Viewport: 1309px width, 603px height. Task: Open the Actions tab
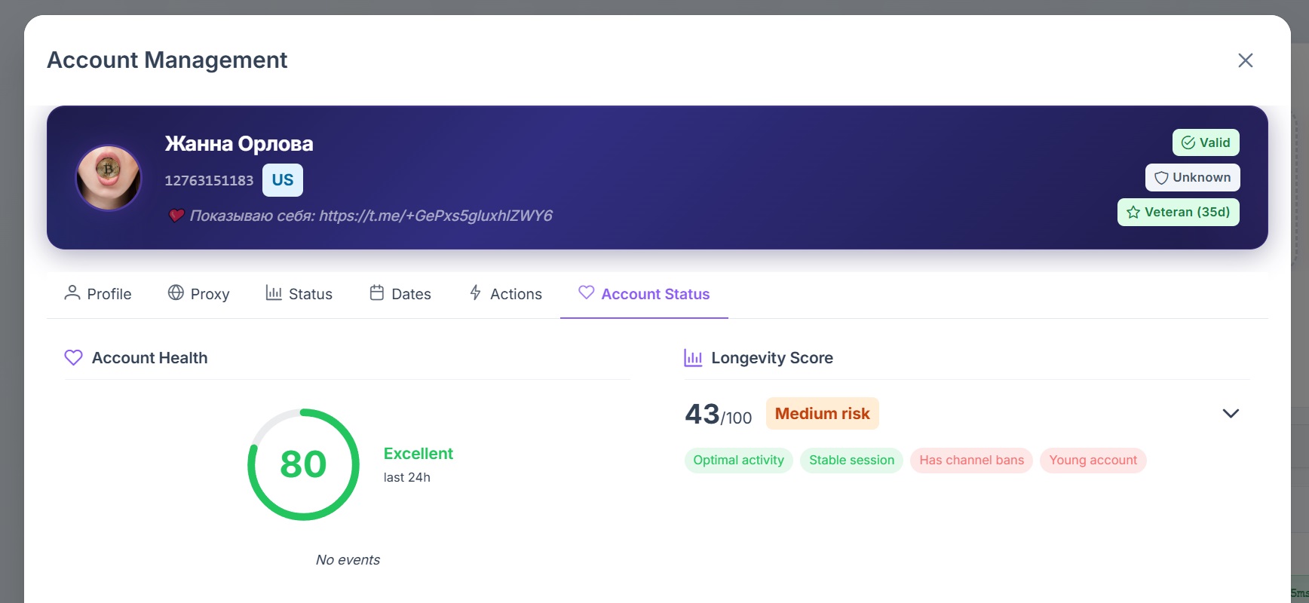505,294
